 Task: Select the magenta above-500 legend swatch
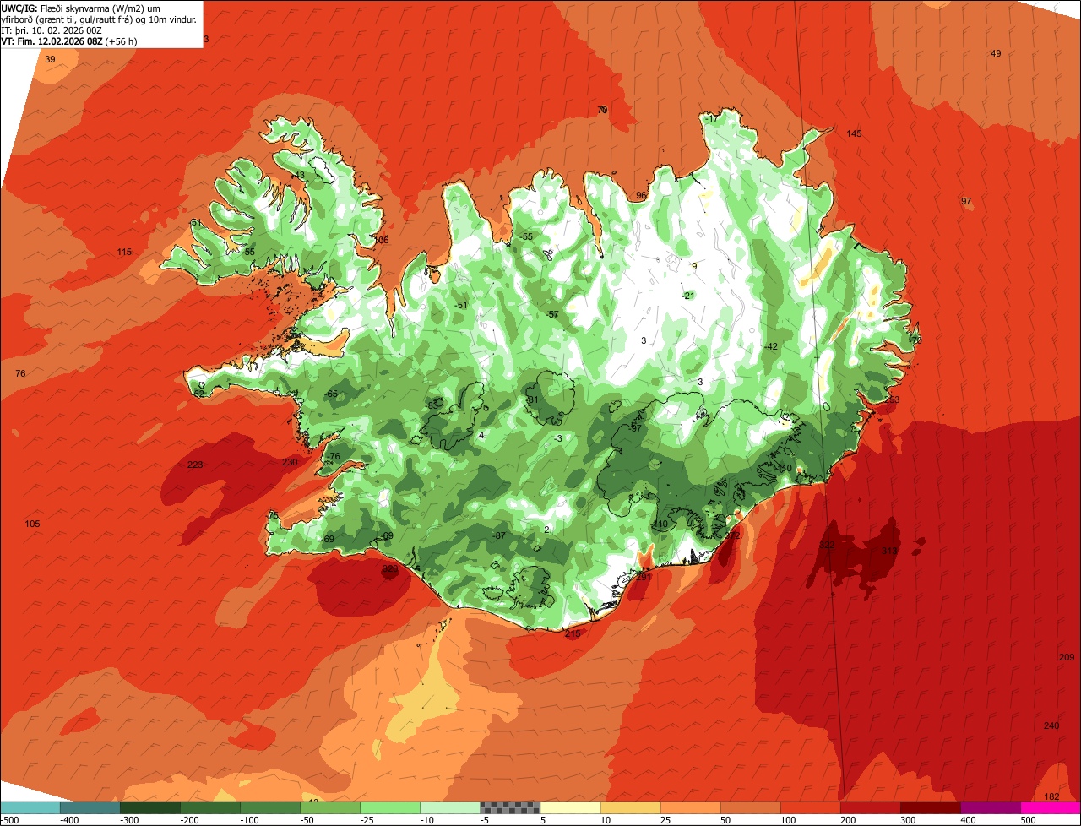pos(1051,807)
